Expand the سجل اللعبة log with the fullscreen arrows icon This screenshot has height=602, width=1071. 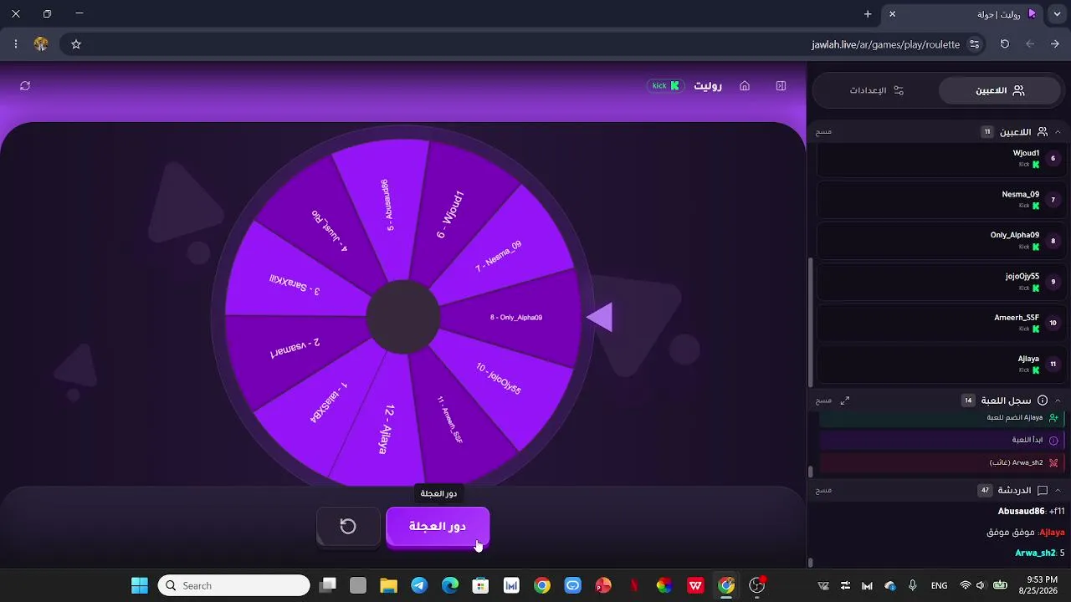pyautogui.click(x=845, y=400)
